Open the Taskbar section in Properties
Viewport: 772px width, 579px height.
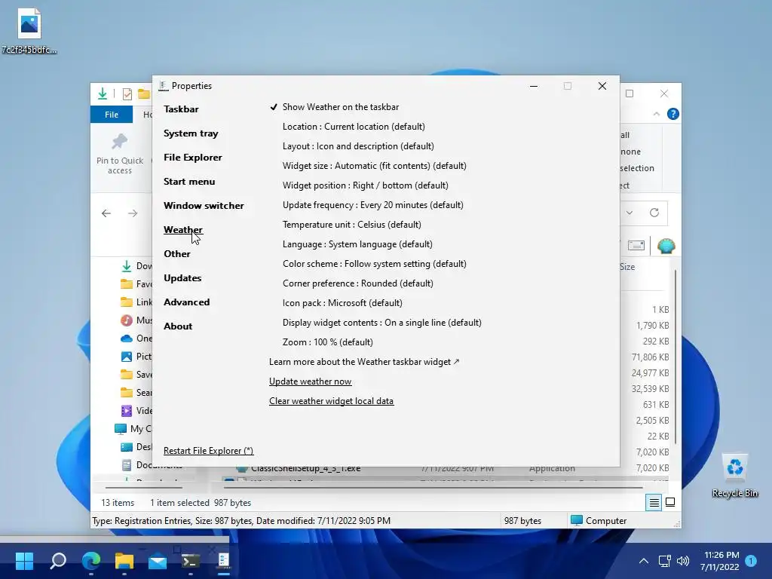point(181,109)
